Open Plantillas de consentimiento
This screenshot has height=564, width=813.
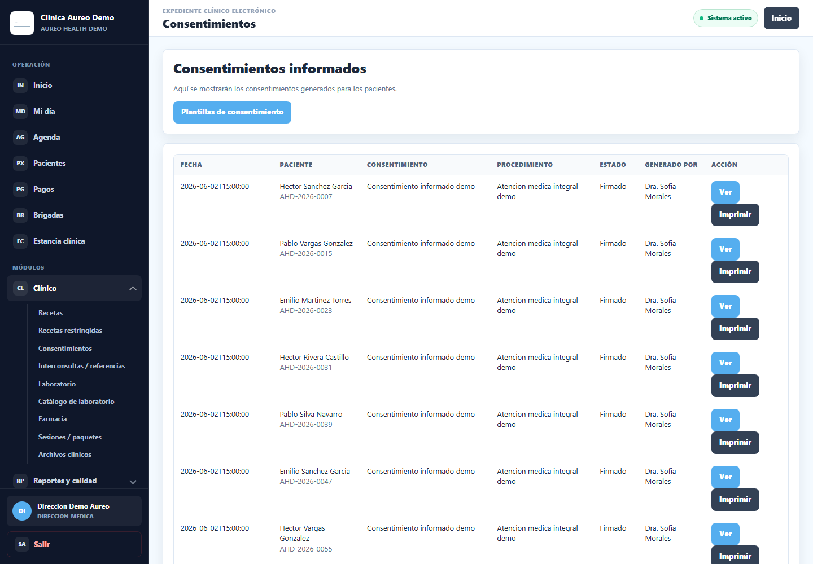[232, 112]
